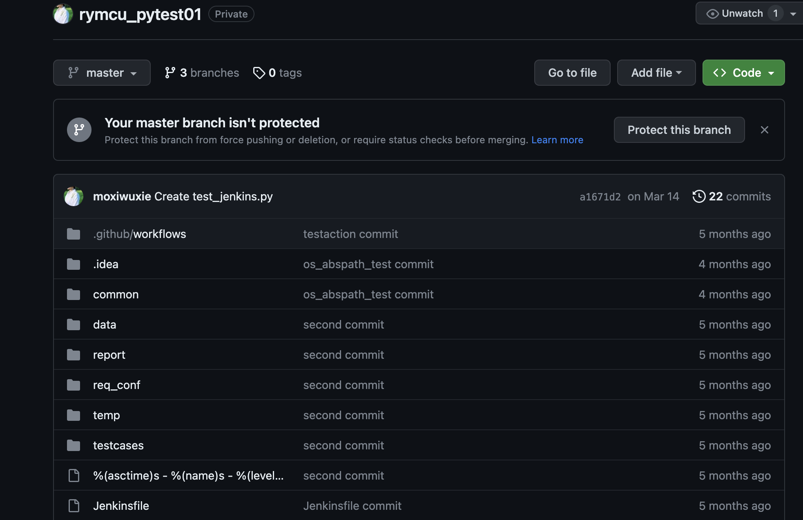
Task: Open second commit message in report row
Action: tap(344, 355)
